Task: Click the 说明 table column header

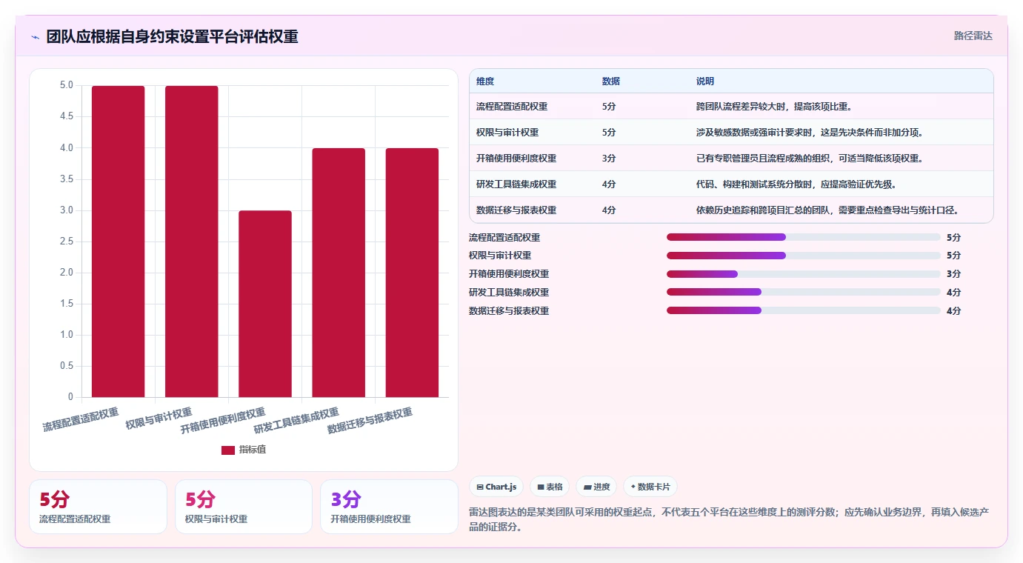Action: pyautogui.click(x=705, y=81)
